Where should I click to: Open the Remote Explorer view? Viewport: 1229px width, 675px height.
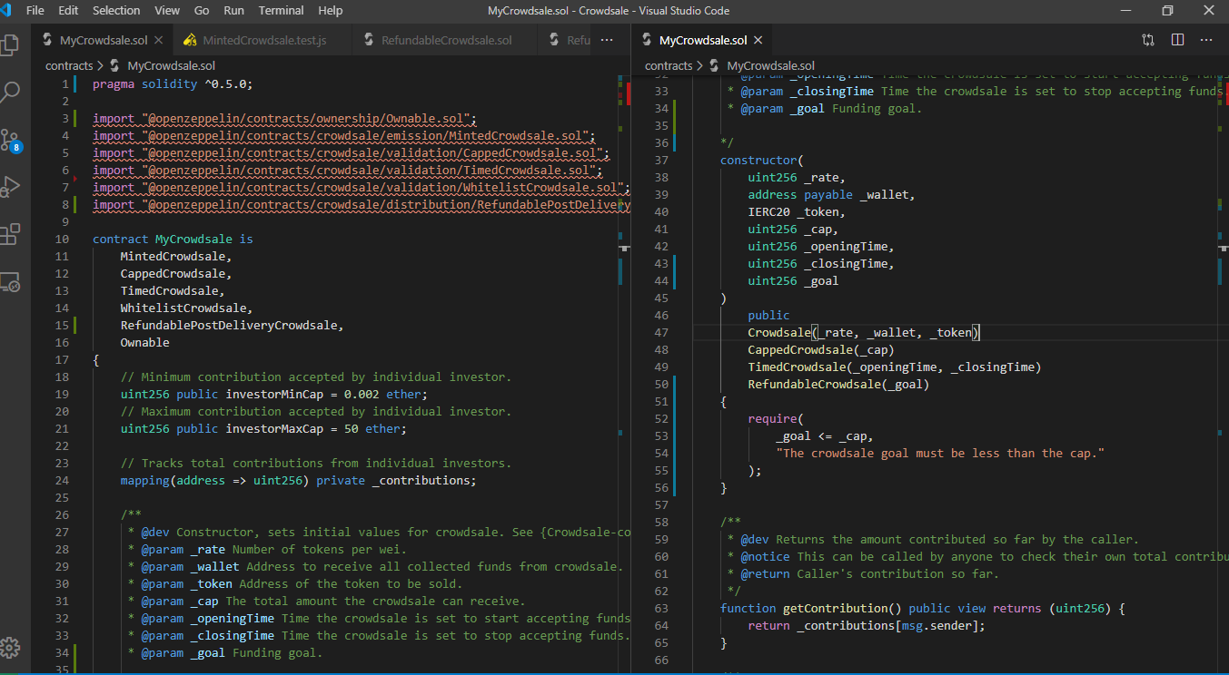coord(11,283)
